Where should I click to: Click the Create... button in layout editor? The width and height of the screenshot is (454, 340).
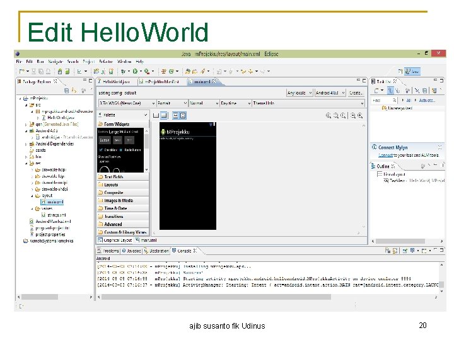click(x=356, y=93)
